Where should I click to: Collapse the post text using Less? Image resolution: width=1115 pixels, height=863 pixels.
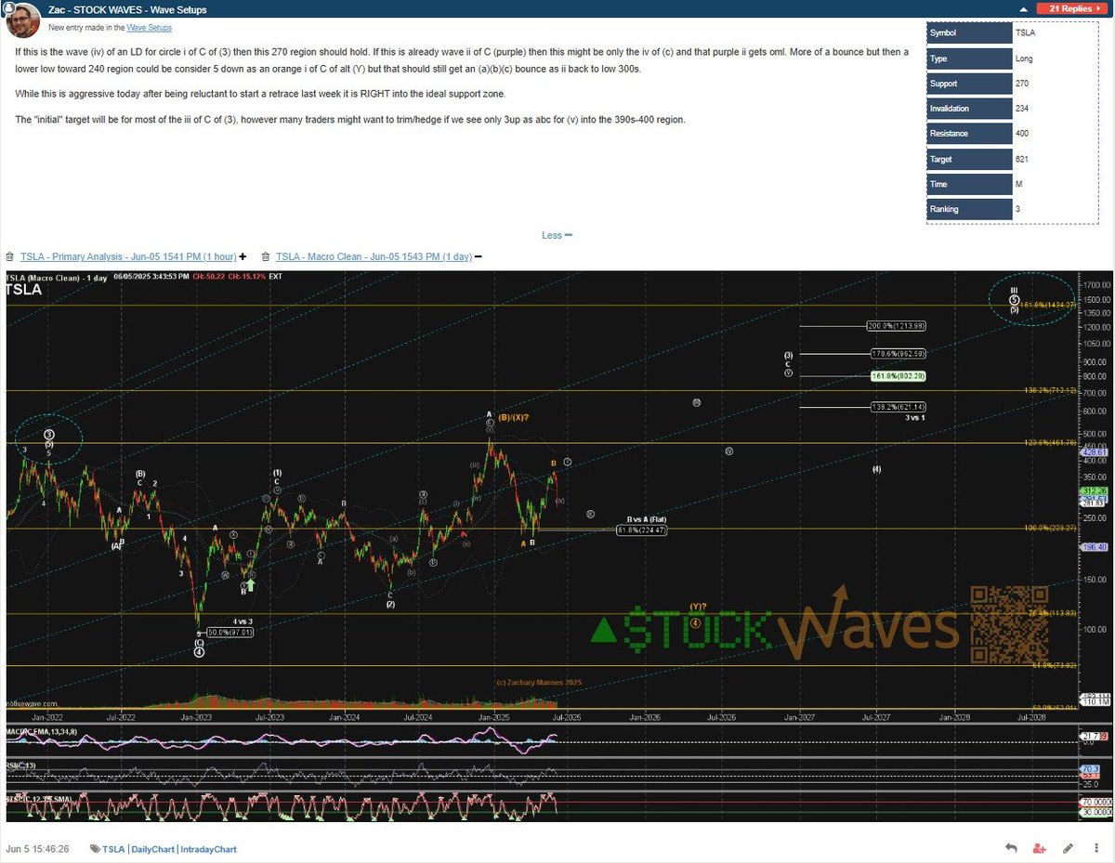point(557,235)
